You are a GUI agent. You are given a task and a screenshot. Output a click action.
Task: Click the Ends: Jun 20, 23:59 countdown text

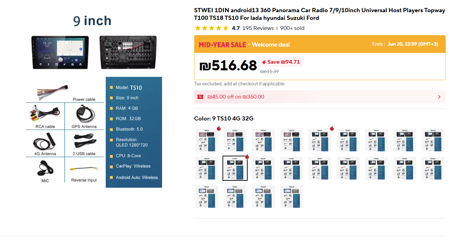405,44
